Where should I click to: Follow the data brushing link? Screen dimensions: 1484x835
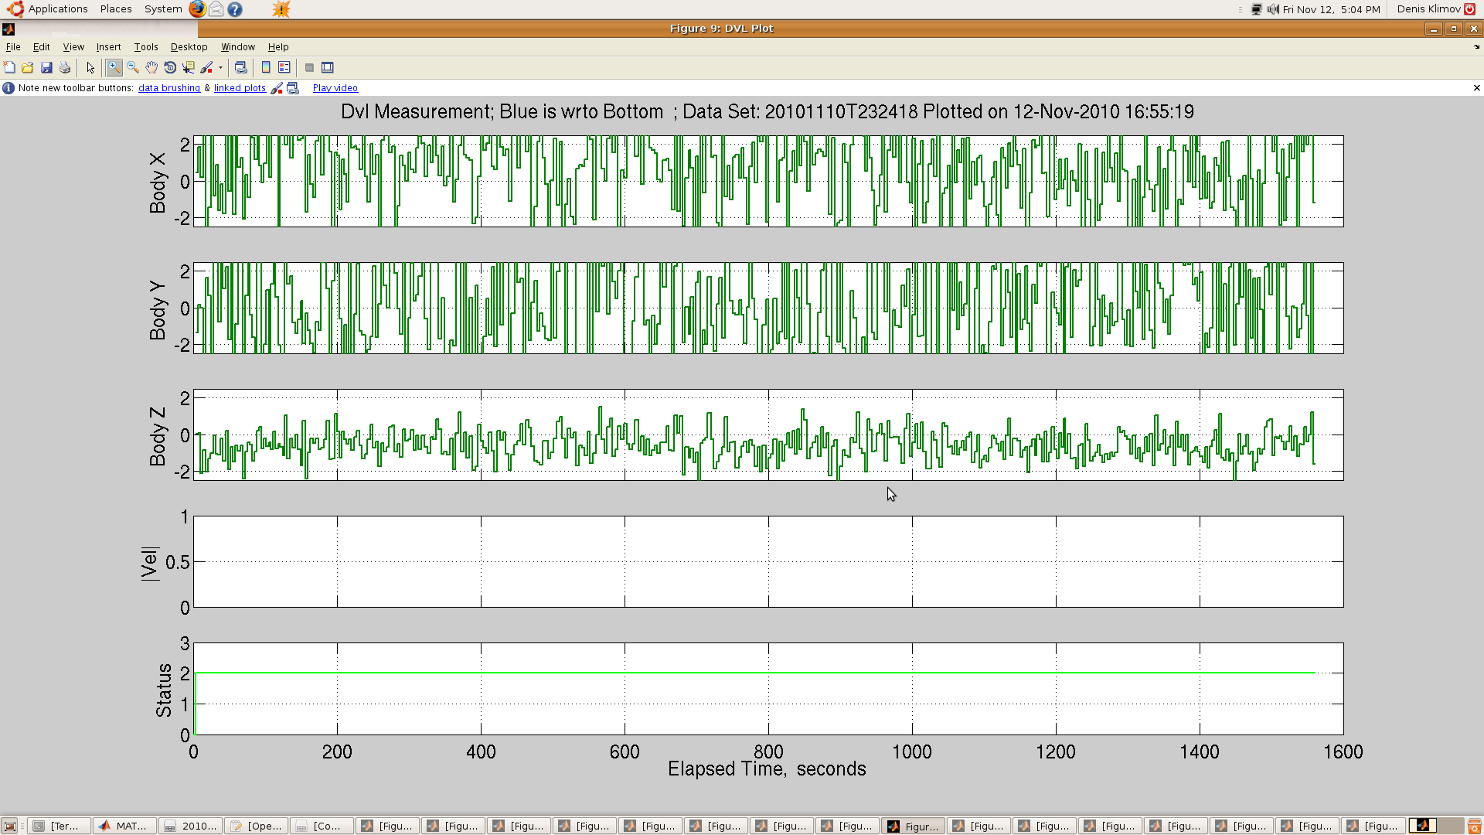[x=169, y=88]
